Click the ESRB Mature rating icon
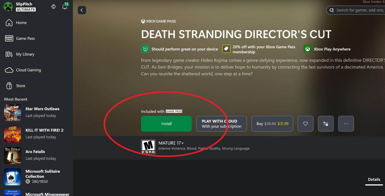This screenshot has height=196, width=385. (148, 147)
